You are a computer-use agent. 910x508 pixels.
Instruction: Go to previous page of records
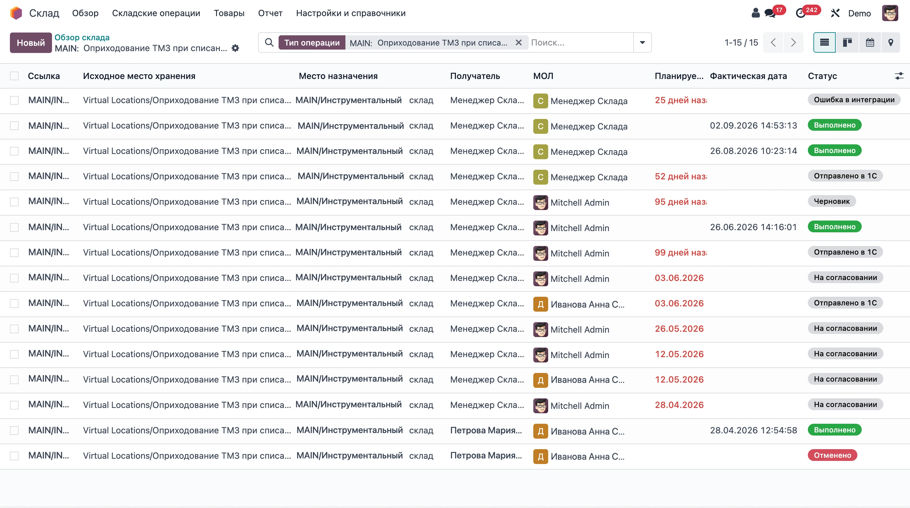tap(773, 42)
